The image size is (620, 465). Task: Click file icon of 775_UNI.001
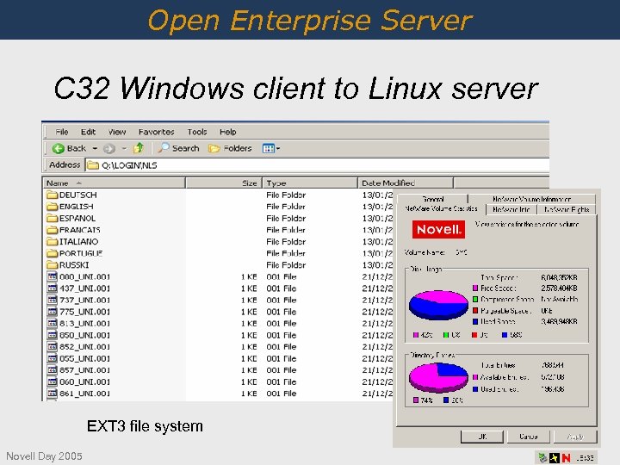pos(53,311)
